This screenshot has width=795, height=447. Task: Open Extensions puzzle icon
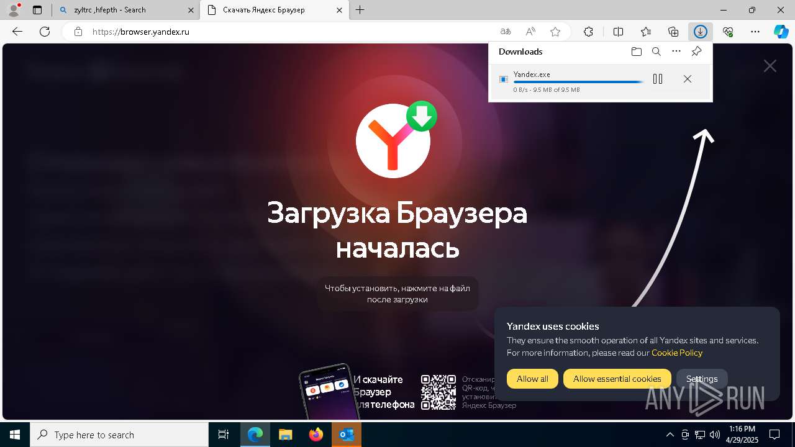588,32
